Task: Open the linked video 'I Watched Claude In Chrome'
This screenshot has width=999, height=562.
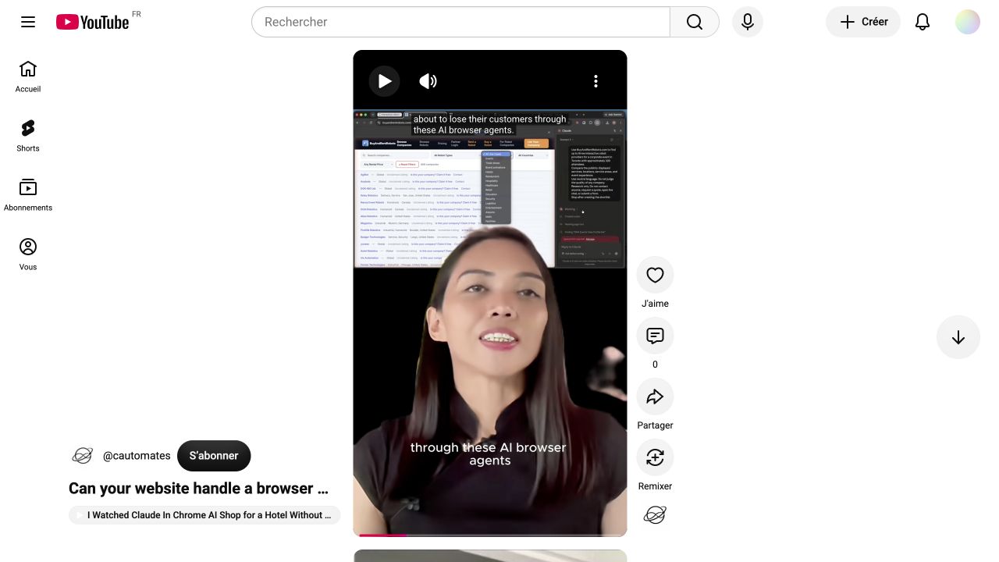Action: [x=204, y=515]
